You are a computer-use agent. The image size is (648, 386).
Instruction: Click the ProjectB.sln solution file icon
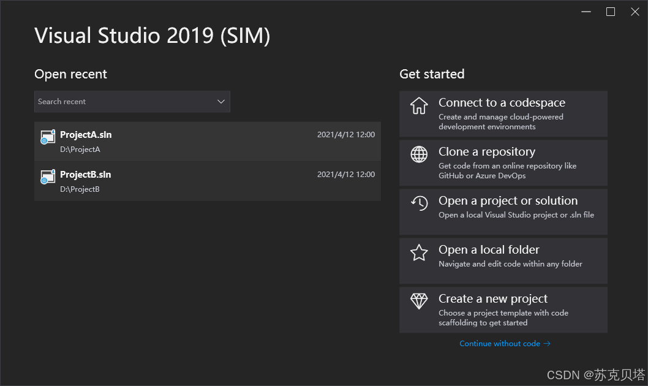click(48, 177)
